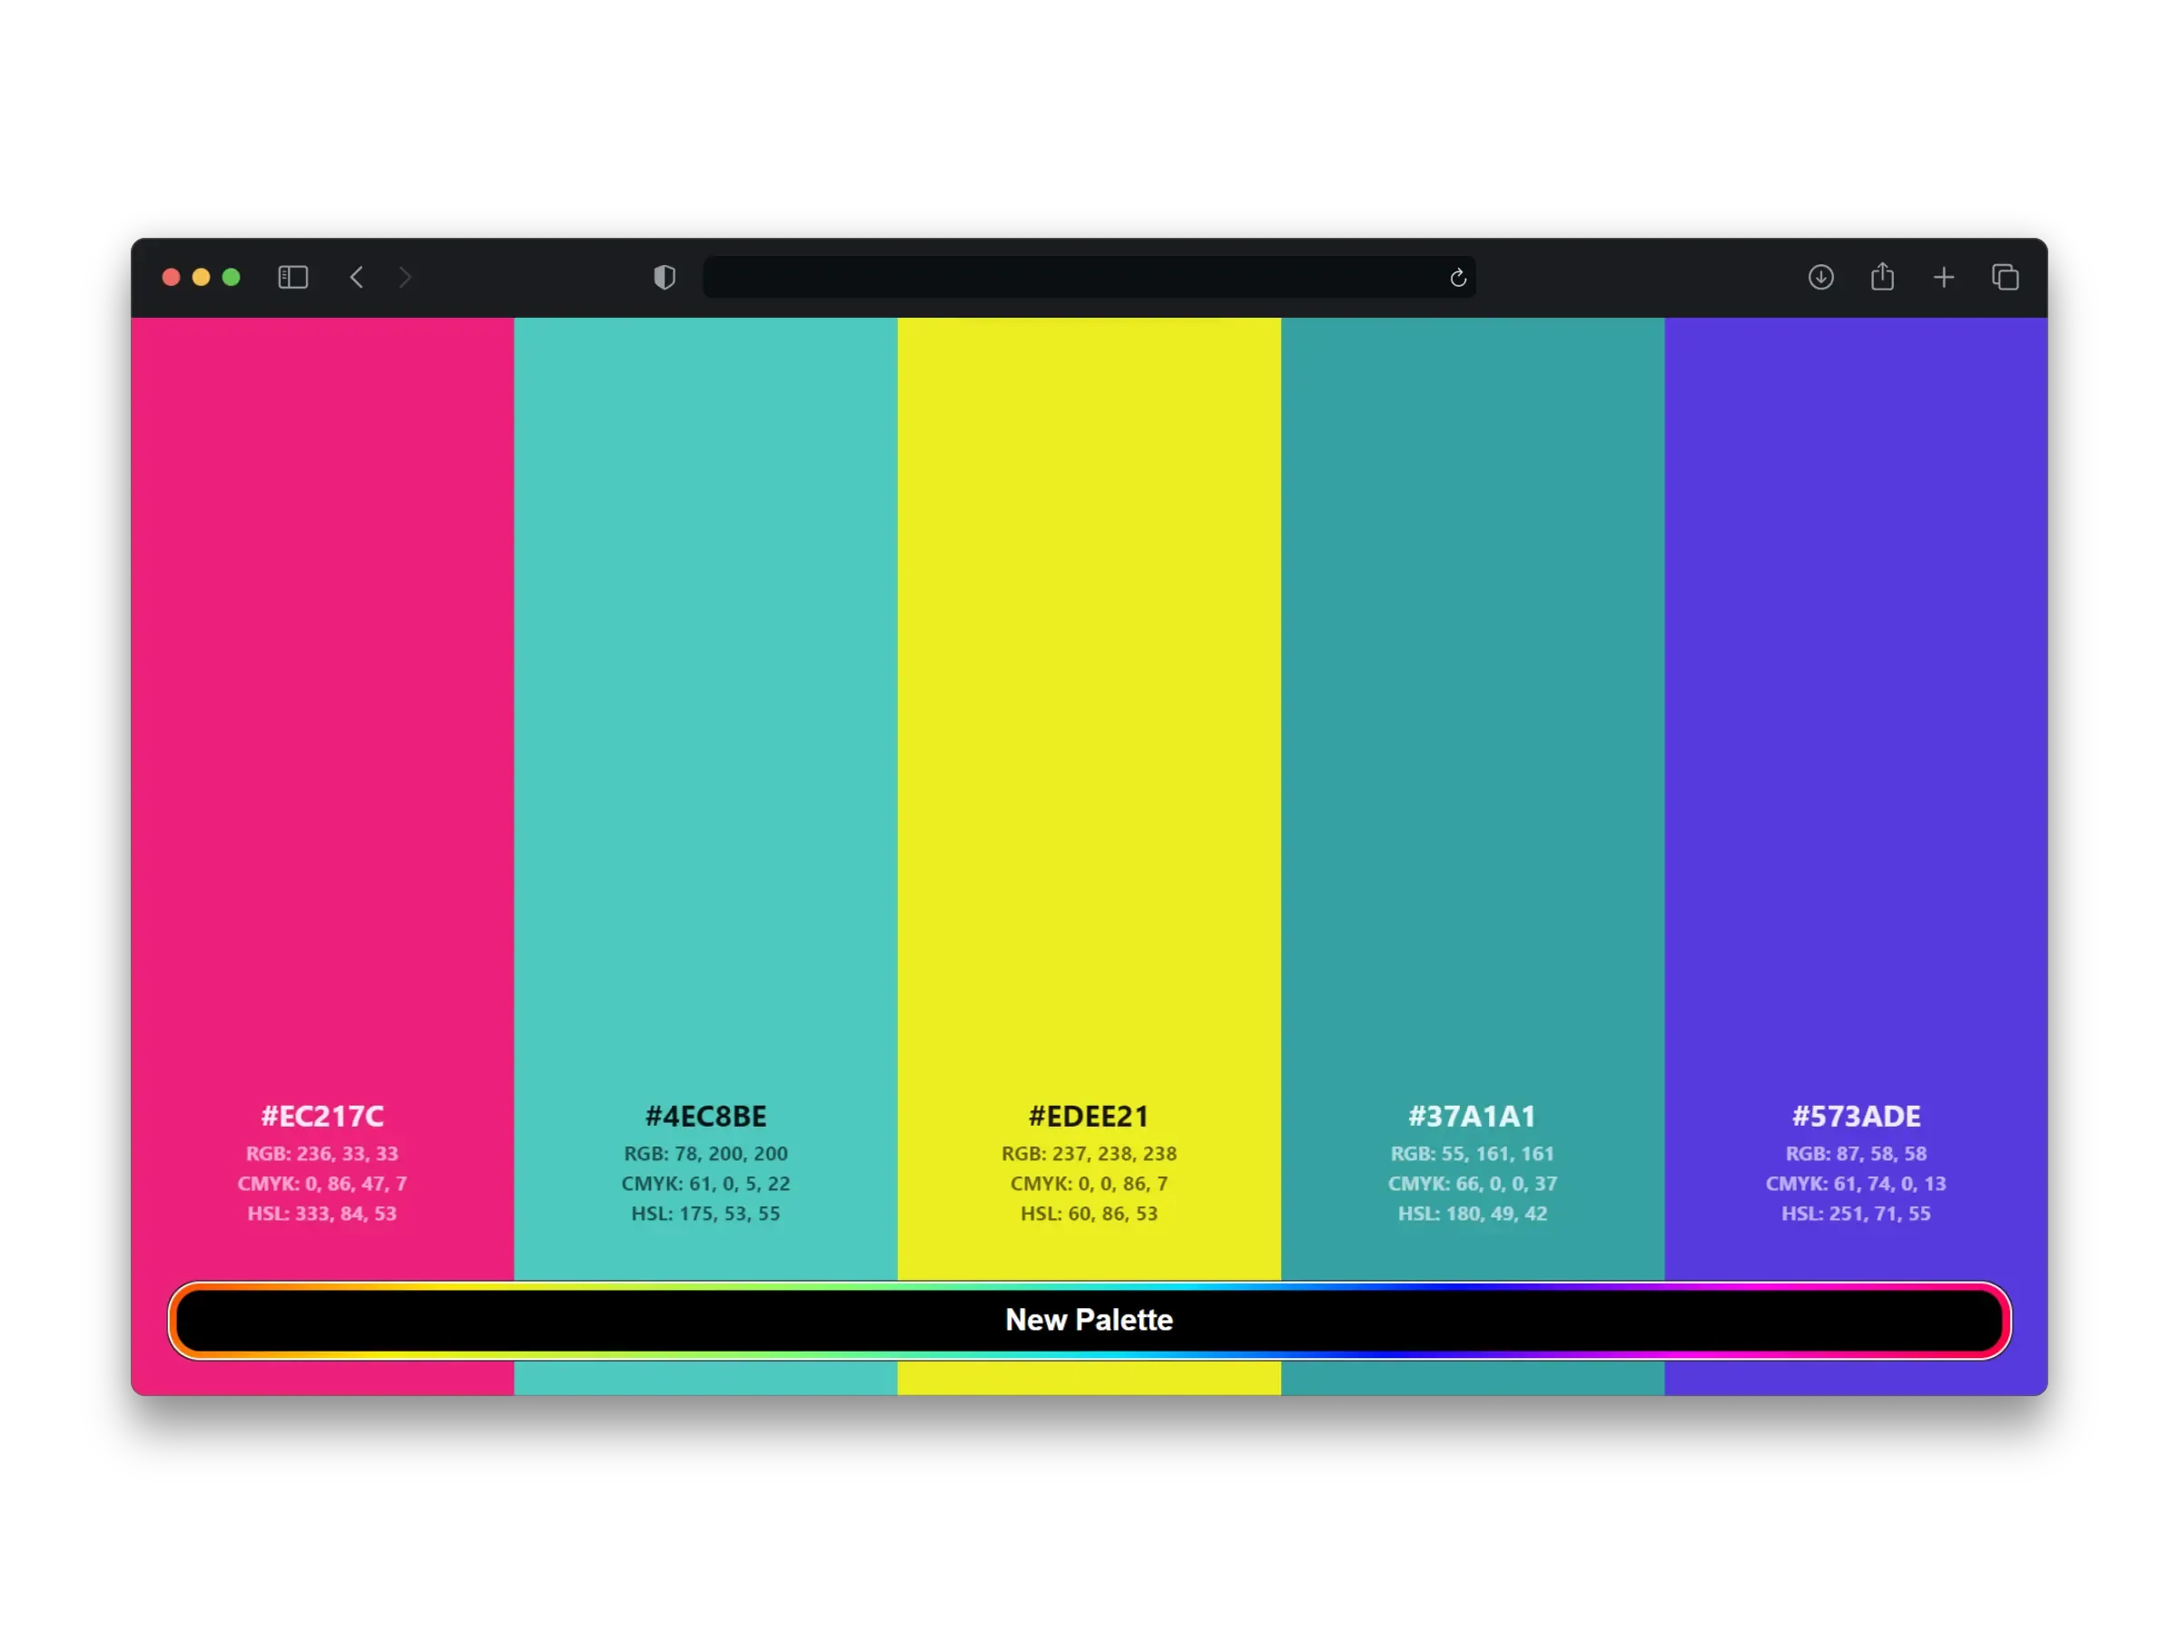2179x1634 pixels.
Task: Click the text HSL: 333, 84, 53
Action: [x=322, y=1214]
